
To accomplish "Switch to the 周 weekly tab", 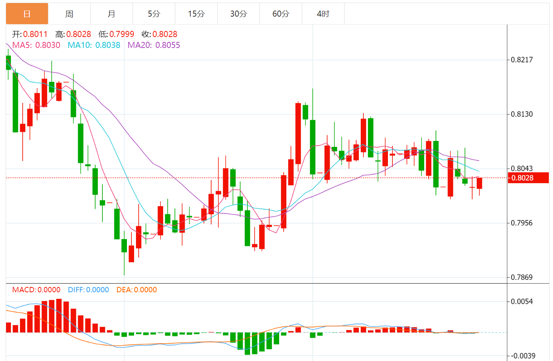I will [x=69, y=14].
